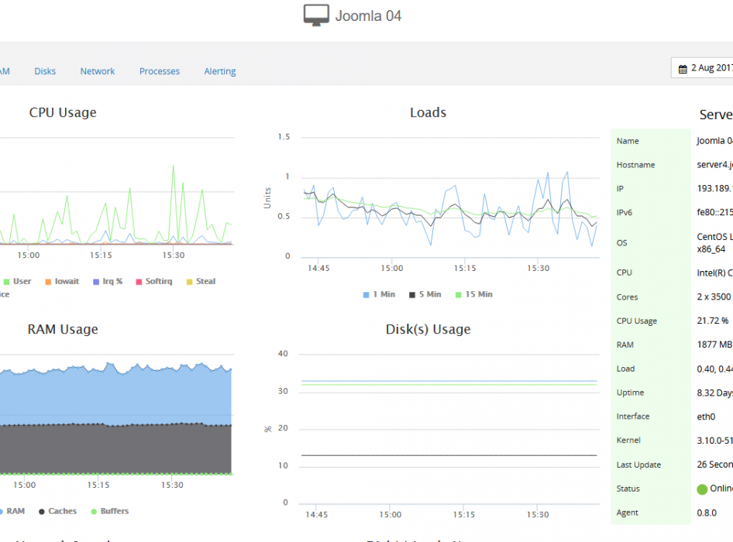Click the Loads chart title
This screenshot has height=542, width=733.
pyautogui.click(x=428, y=112)
